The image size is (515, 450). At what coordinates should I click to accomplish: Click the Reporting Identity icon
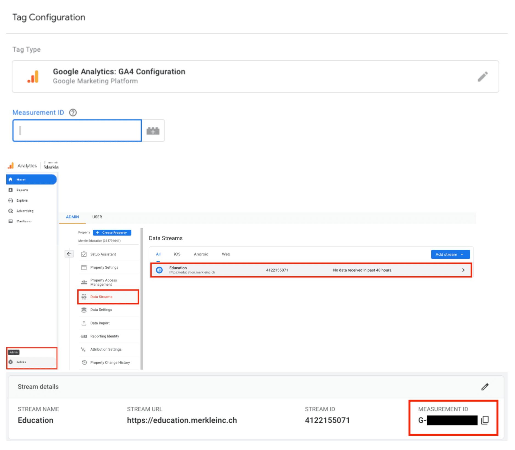click(x=84, y=336)
